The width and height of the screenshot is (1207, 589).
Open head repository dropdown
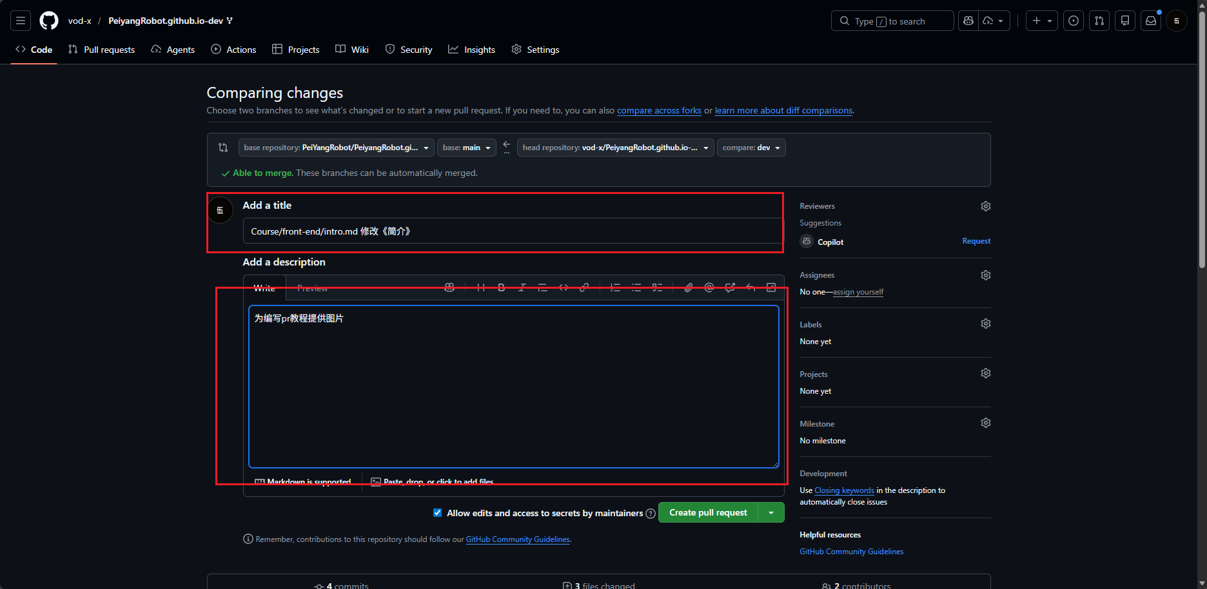point(616,148)
